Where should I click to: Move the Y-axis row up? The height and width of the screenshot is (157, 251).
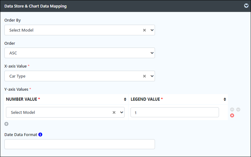coord(232,109)
